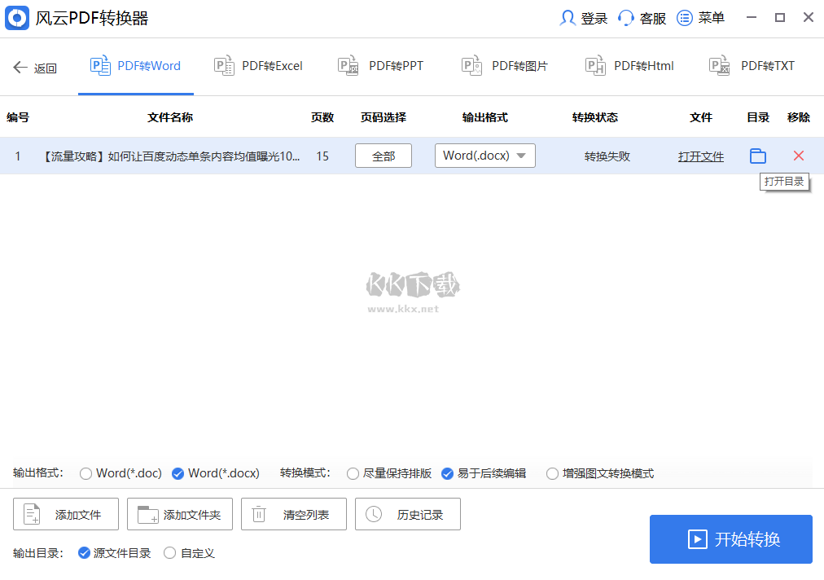This screenshot has width=824, height=580.
Task: Click 全部 to choose page range
Action: coord(383,156)
